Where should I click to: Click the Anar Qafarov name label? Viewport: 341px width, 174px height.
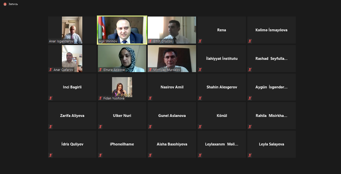[x=63, y=70]
